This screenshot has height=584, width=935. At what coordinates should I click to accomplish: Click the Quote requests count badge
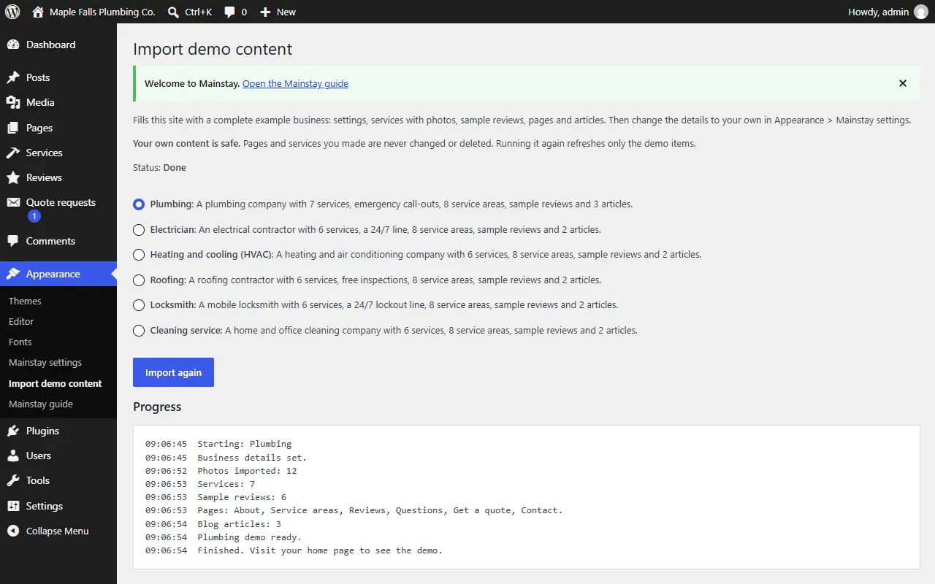click(x=34, y=216)
